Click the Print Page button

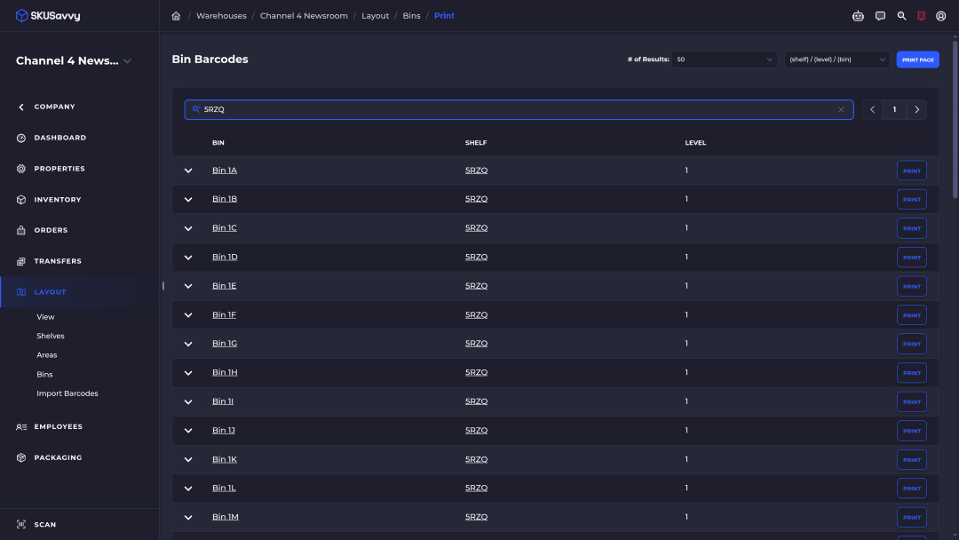(x=917, y=60)
